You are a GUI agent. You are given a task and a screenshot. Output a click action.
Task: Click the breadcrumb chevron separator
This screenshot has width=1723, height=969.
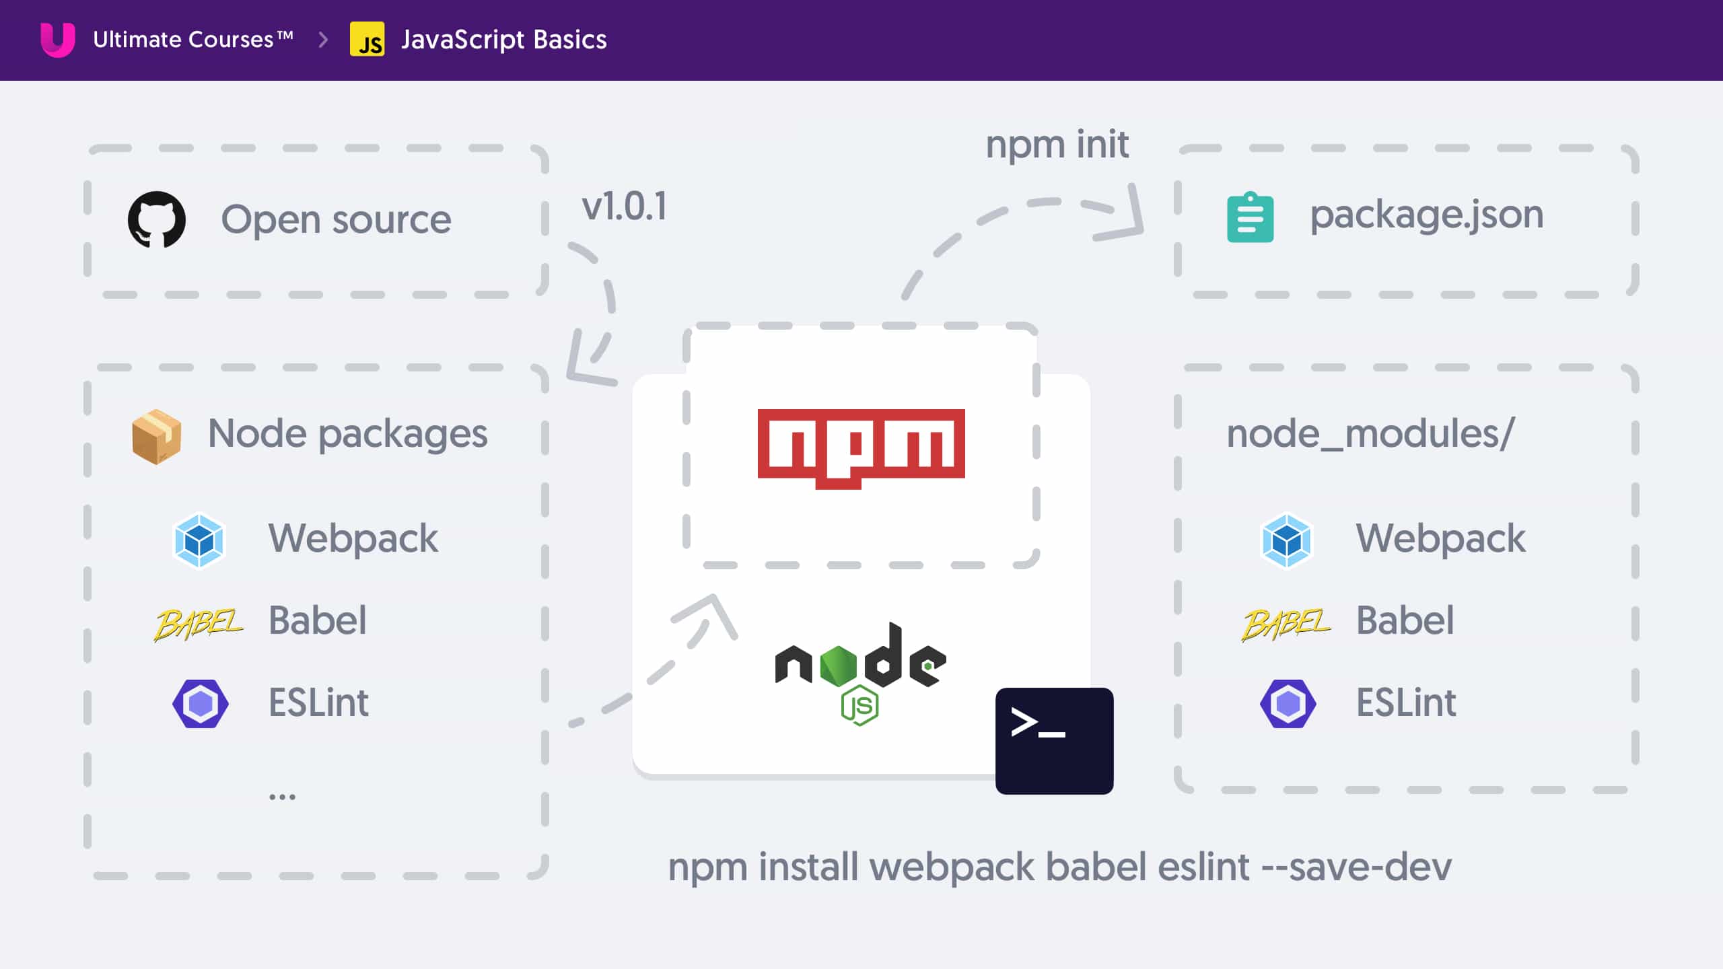(323, 40)
